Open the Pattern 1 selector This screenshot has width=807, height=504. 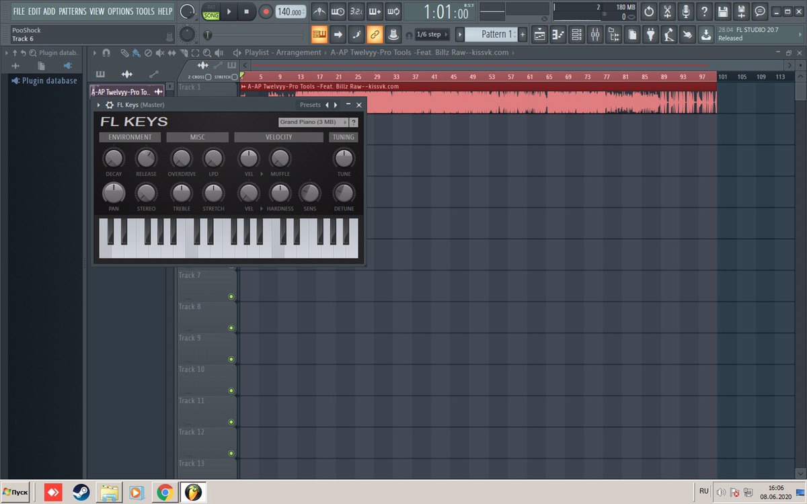point(491,34)
